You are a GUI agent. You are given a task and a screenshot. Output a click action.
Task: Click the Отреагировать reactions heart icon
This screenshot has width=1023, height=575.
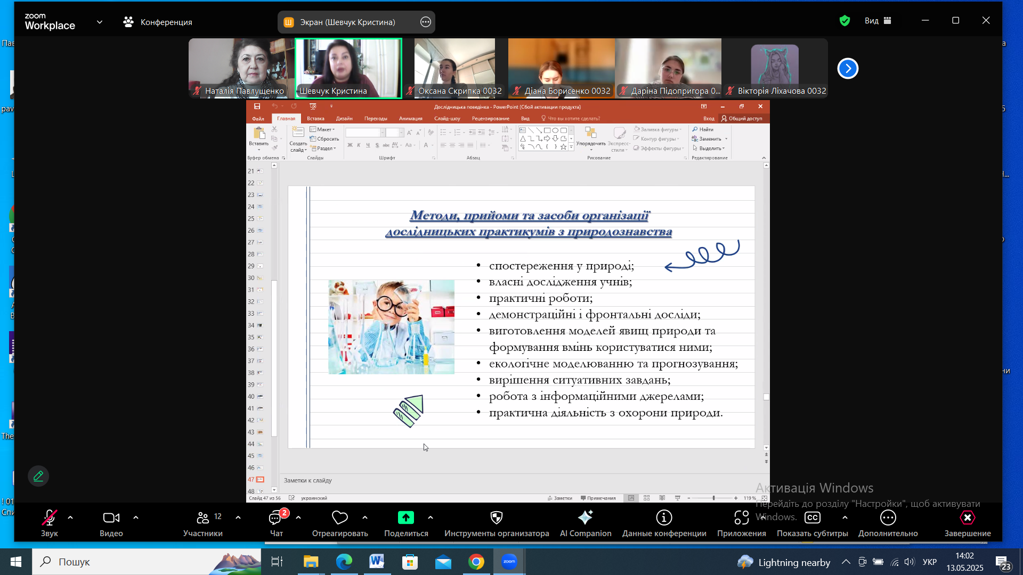coord(340,517)
